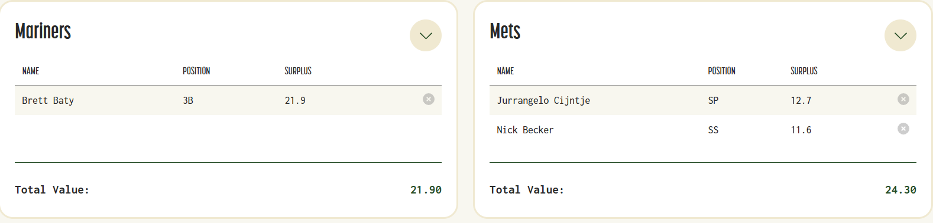Click the Mariners team heading
933x223 pixels.
43,31
